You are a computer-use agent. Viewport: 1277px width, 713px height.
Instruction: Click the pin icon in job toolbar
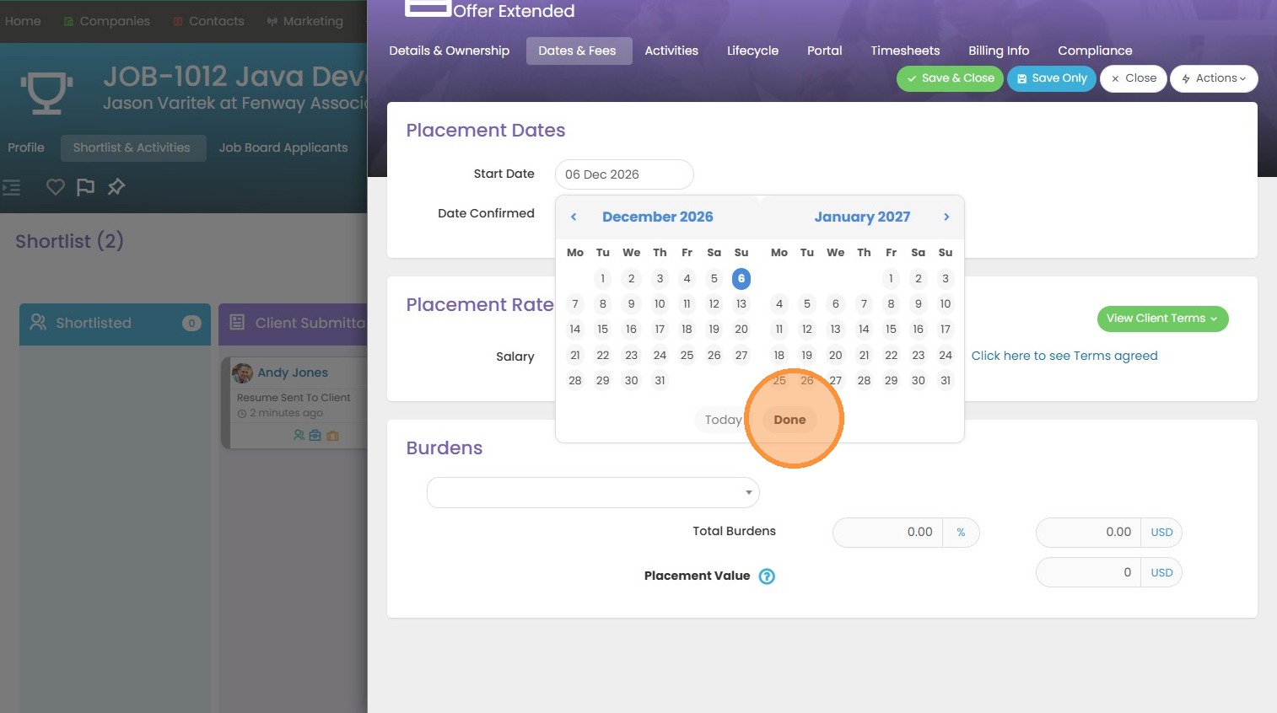pyautogui.click(x=116, y=187)
